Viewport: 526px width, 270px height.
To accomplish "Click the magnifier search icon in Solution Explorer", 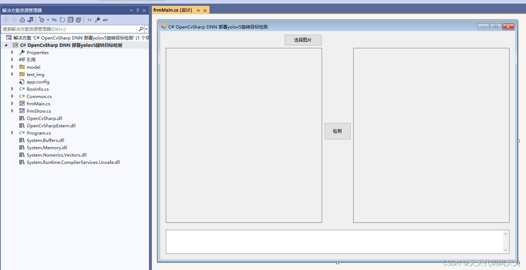I will (x=141, y=29).
